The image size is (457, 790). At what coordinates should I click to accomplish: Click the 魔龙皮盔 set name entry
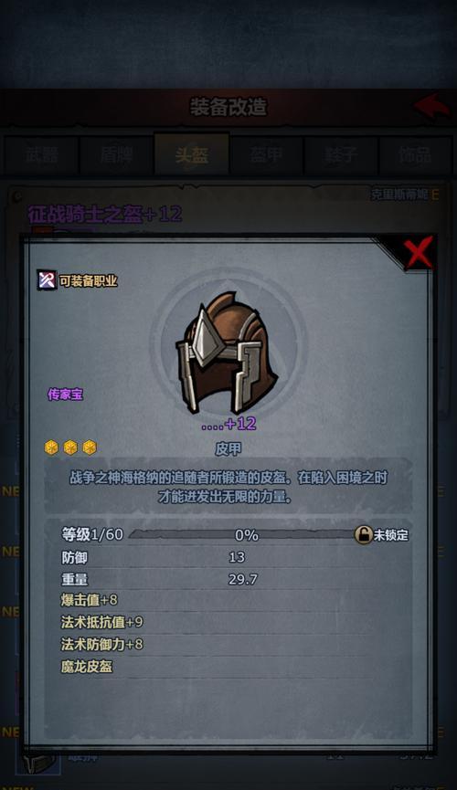pos(87,667)
